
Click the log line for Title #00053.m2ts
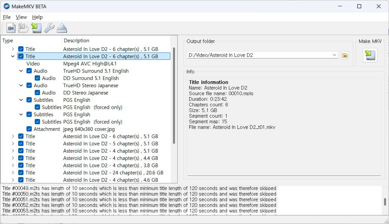tap(139, 211)
